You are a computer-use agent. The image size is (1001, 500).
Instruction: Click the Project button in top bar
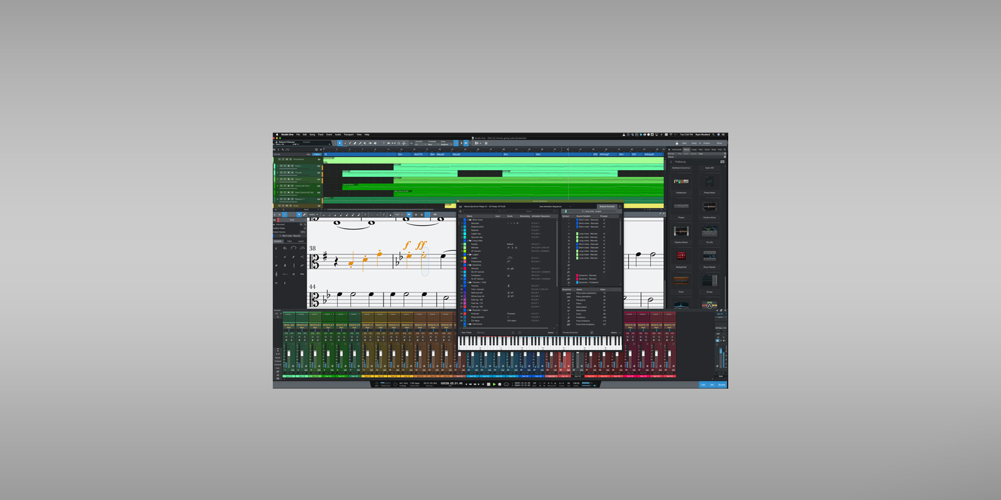(x=706, y=143)
